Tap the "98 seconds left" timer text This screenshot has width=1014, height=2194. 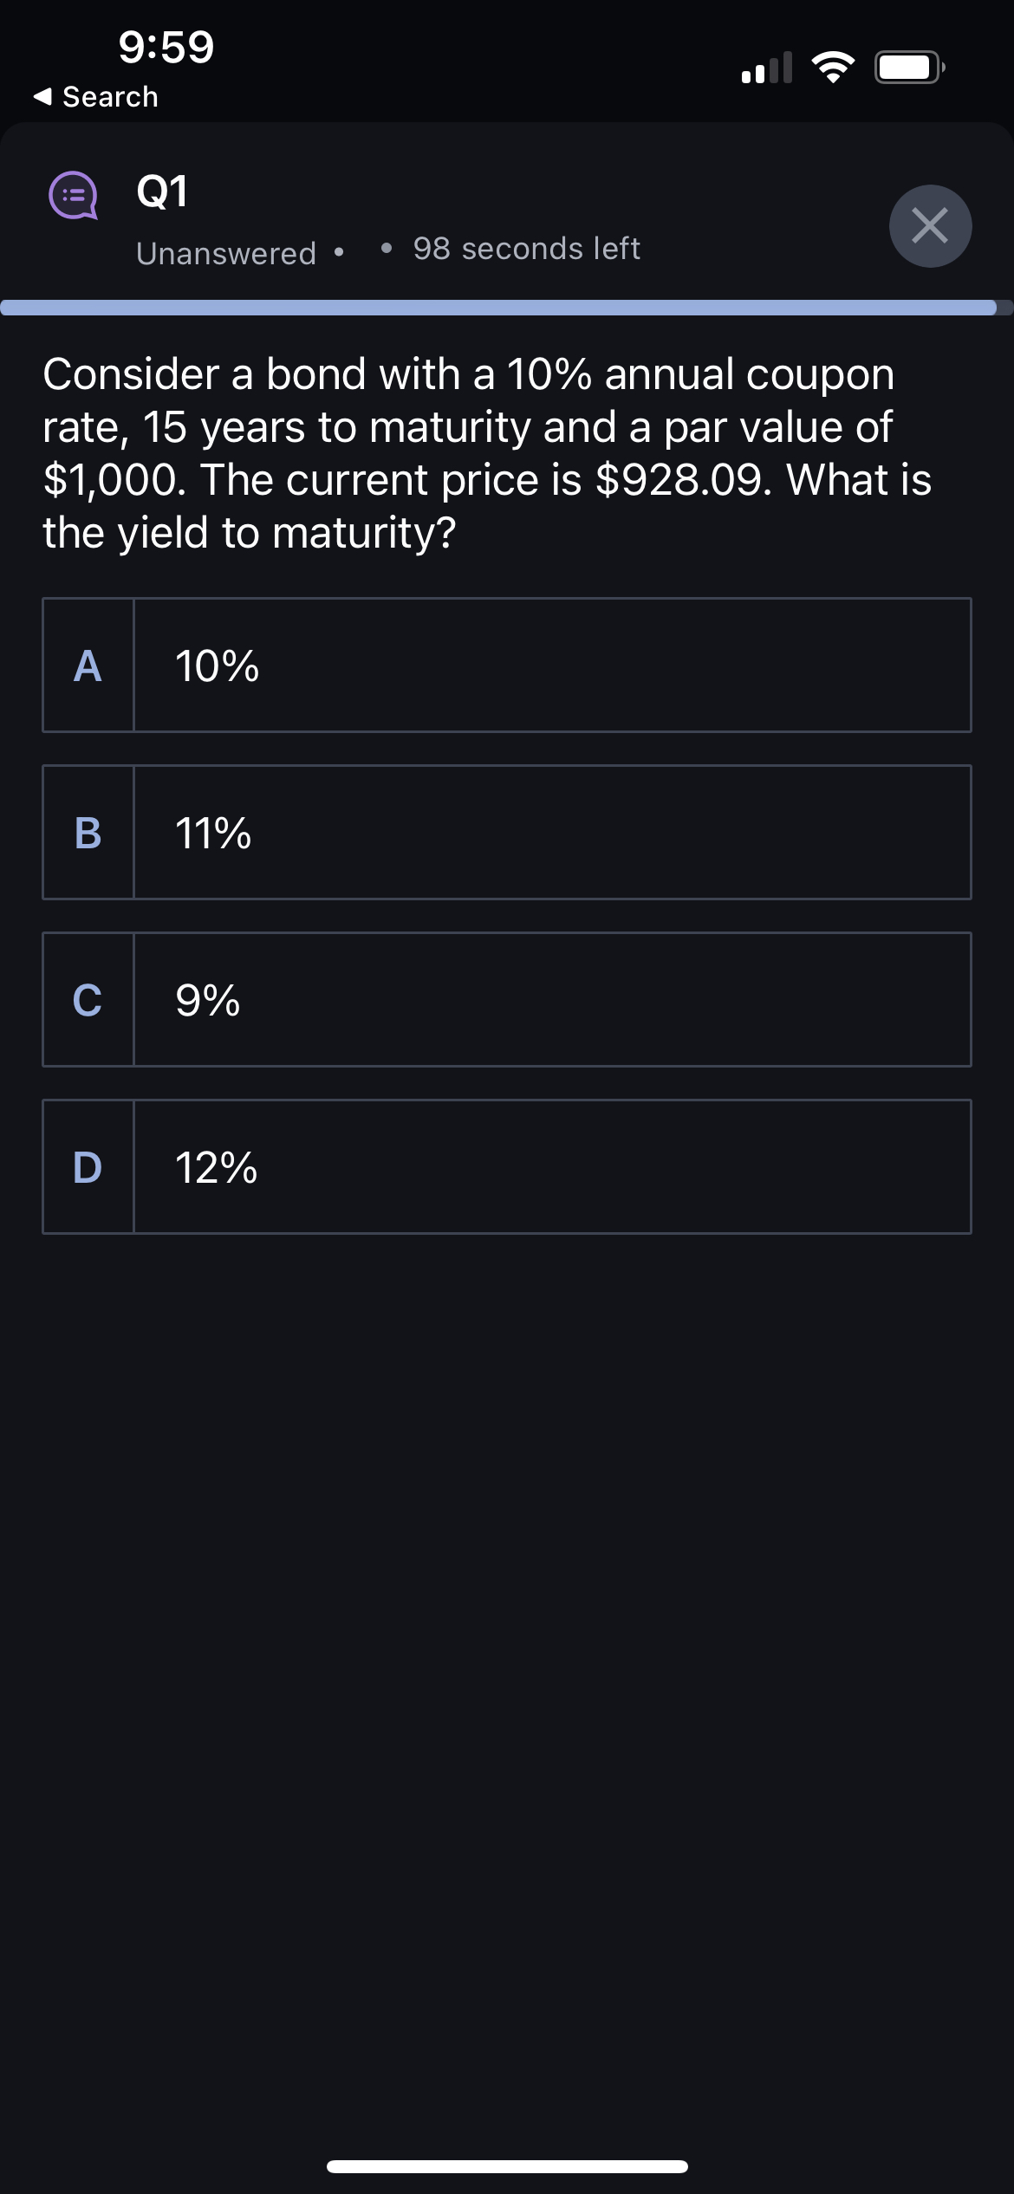click(x=526, y=249)
